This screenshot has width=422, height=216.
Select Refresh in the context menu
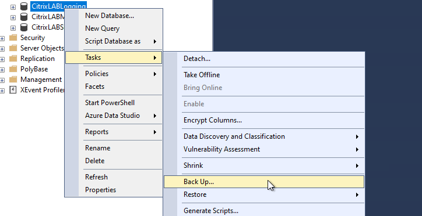tap(114, 177)
